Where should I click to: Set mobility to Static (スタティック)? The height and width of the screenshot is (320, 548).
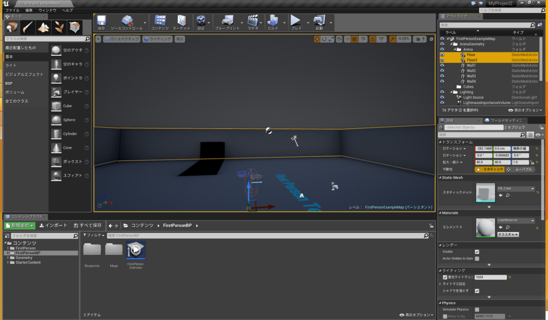pos(490,169)
